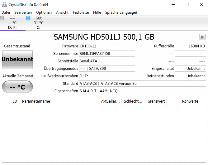Open the Hilfe menu
208x165 pixels.
[97, 12]
